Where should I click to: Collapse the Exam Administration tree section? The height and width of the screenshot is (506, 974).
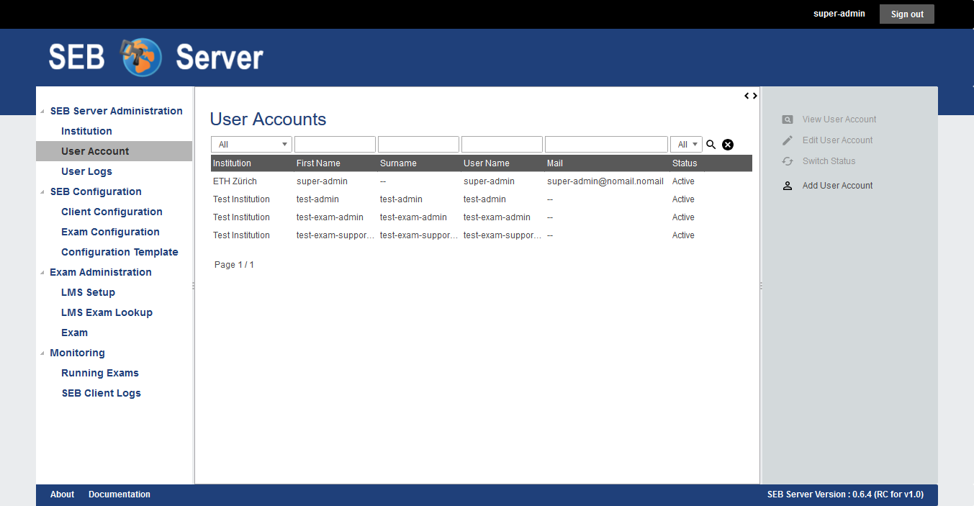pyautogui.click(x=42, y=273)
